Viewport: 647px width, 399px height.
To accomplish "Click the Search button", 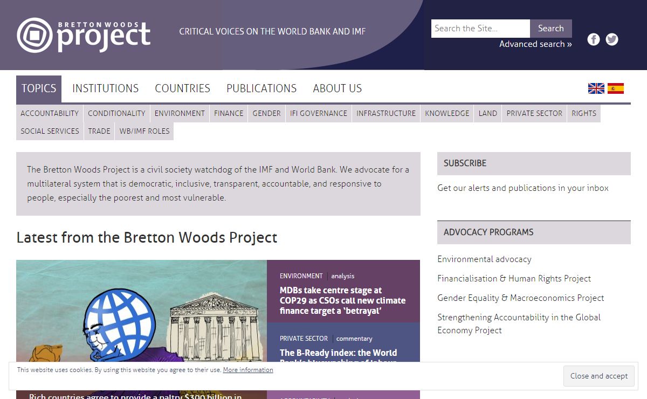I will 551,29.
